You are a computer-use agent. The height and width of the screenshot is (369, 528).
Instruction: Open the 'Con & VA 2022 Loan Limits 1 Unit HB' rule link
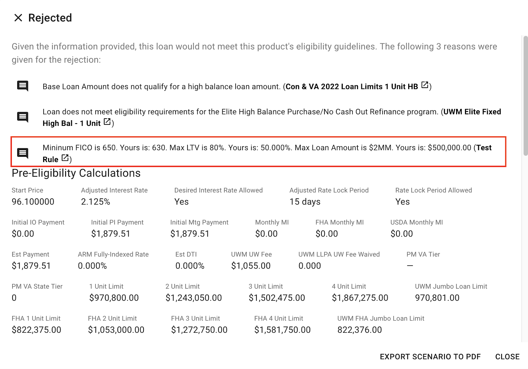point(352,87)
